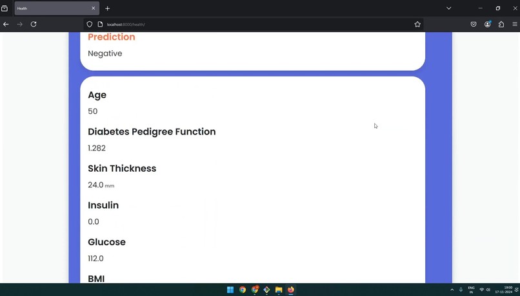
Task: Select the skin thickness value 24.0
Action: 95,185
